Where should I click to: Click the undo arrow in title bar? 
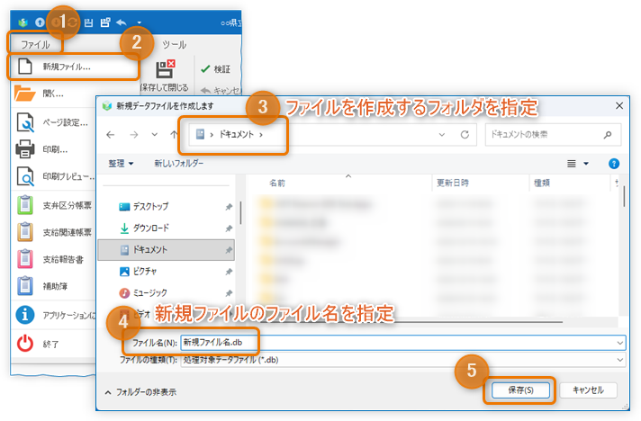[122, 22]
